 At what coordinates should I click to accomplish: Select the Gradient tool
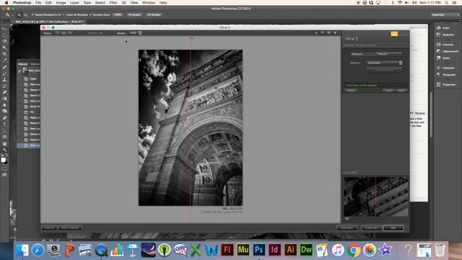(4, 98)
